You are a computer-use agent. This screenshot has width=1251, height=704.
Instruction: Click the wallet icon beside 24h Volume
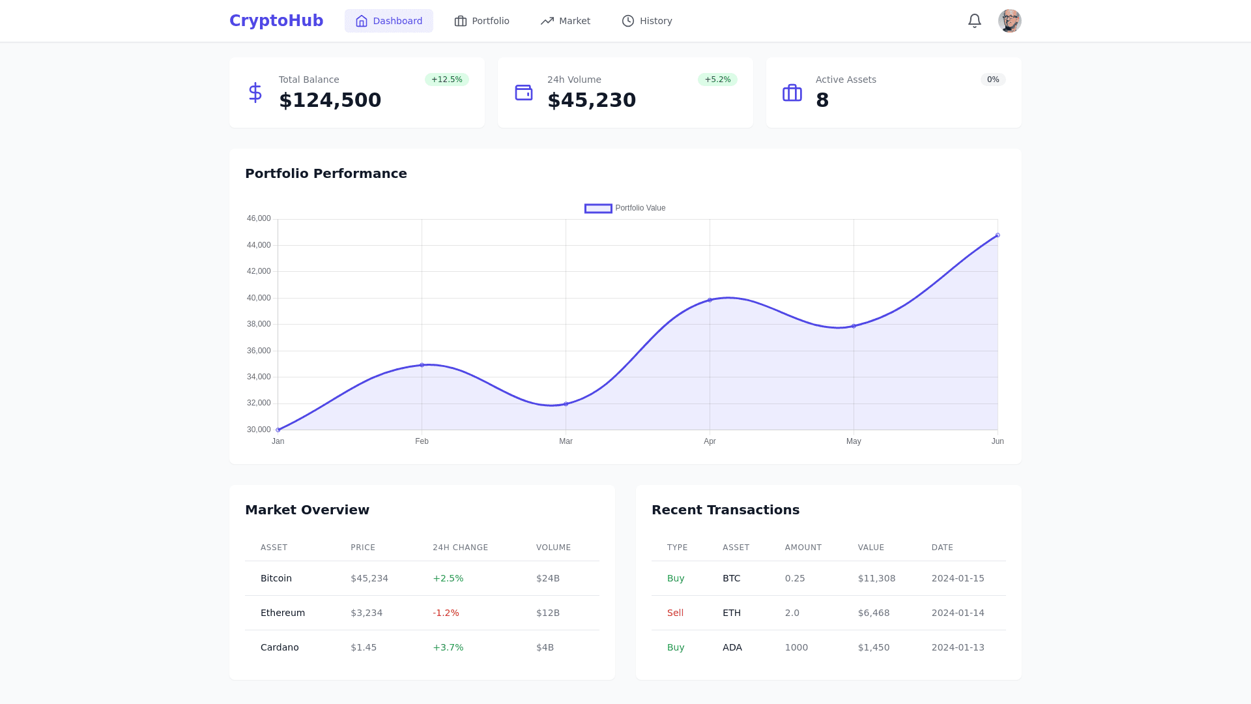[x=524, y=93]
